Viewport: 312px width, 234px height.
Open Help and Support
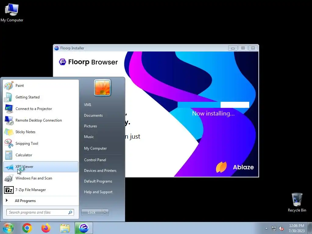click(98, 192)
